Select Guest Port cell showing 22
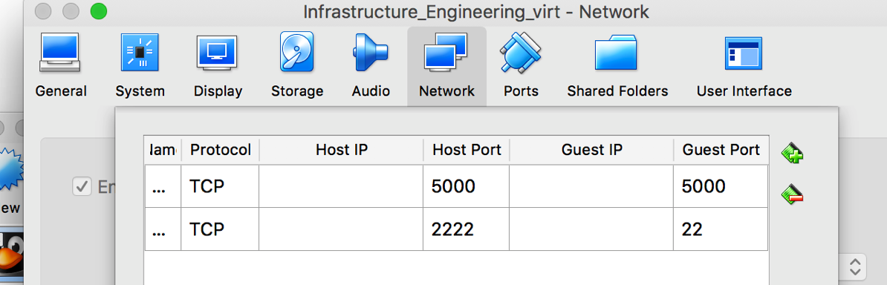Screen dimensions: 887x285 click(x=721, y=229)
